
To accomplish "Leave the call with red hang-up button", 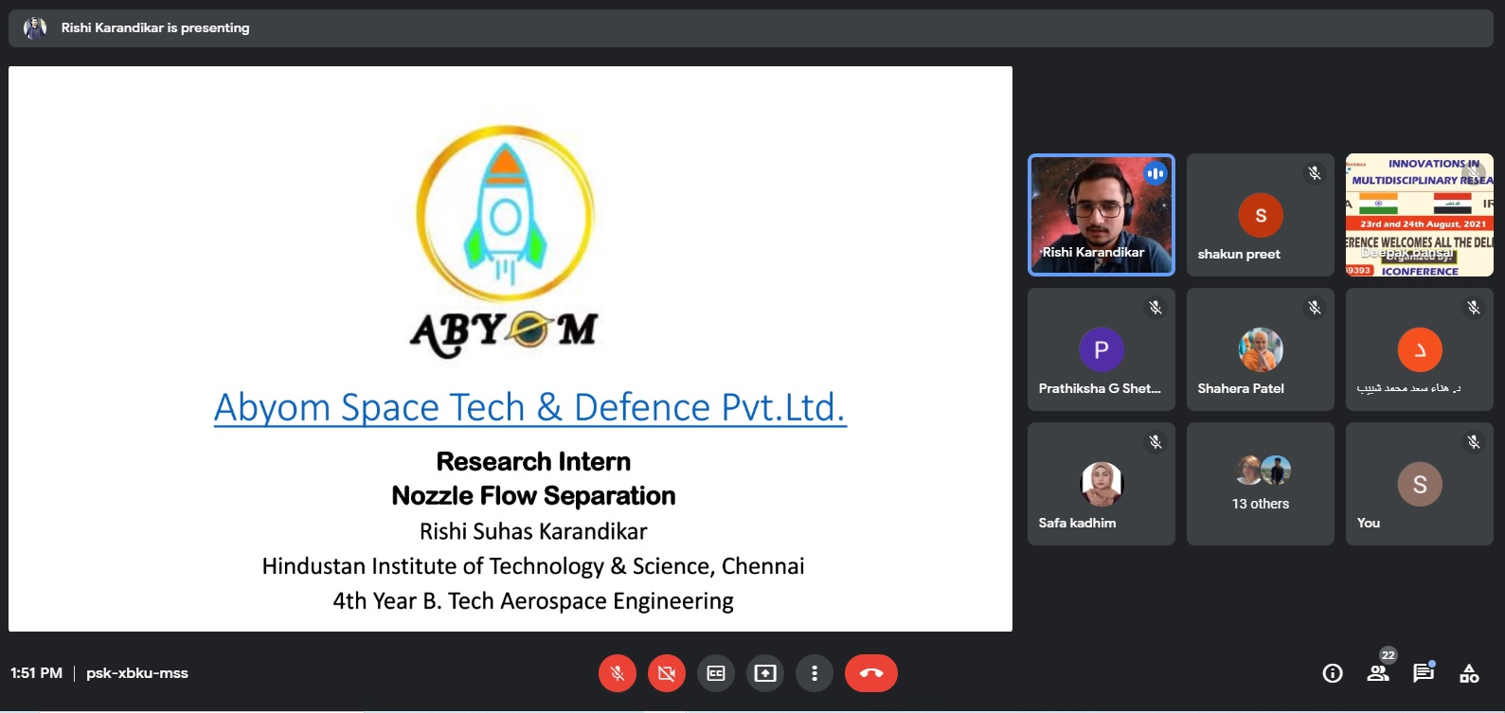I will (x=871, y=673).
